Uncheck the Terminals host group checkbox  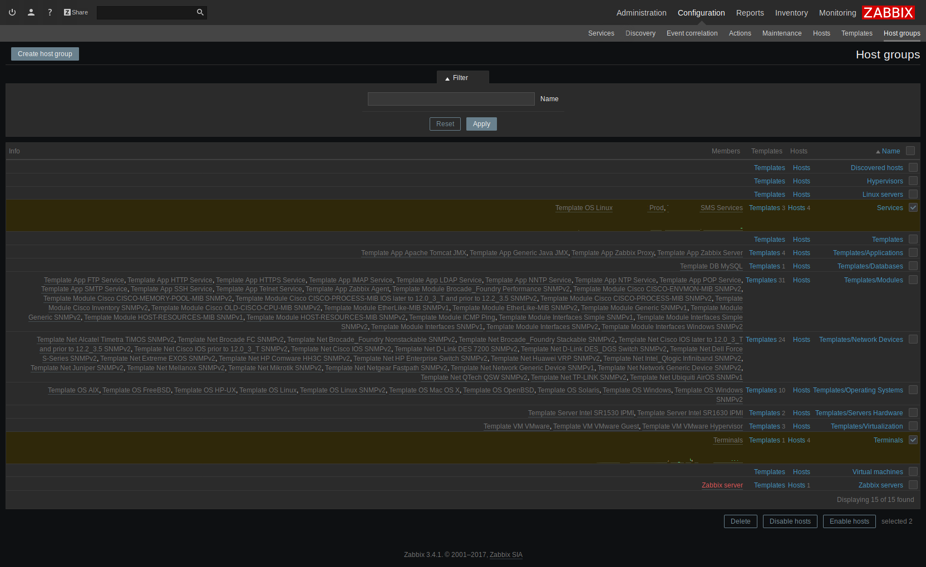pyautogui.click(x=913, y=440)
